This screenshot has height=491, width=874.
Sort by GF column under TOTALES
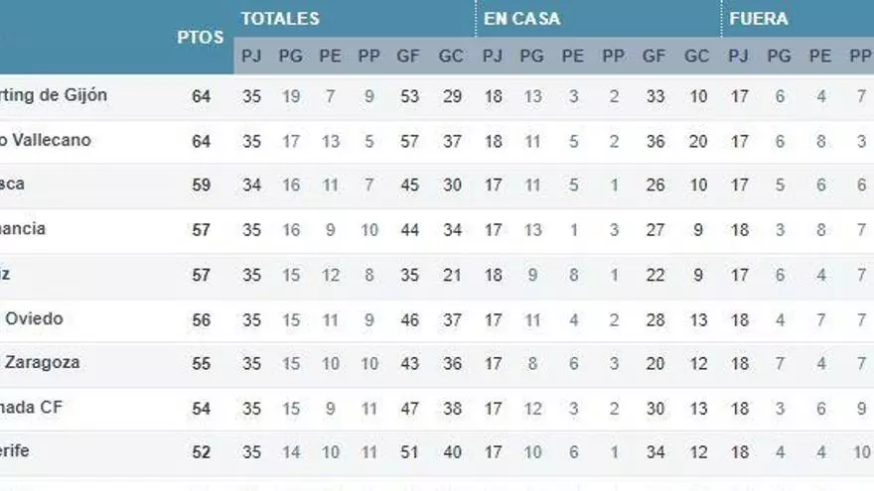pyautogui.click(x=408, y=57)
